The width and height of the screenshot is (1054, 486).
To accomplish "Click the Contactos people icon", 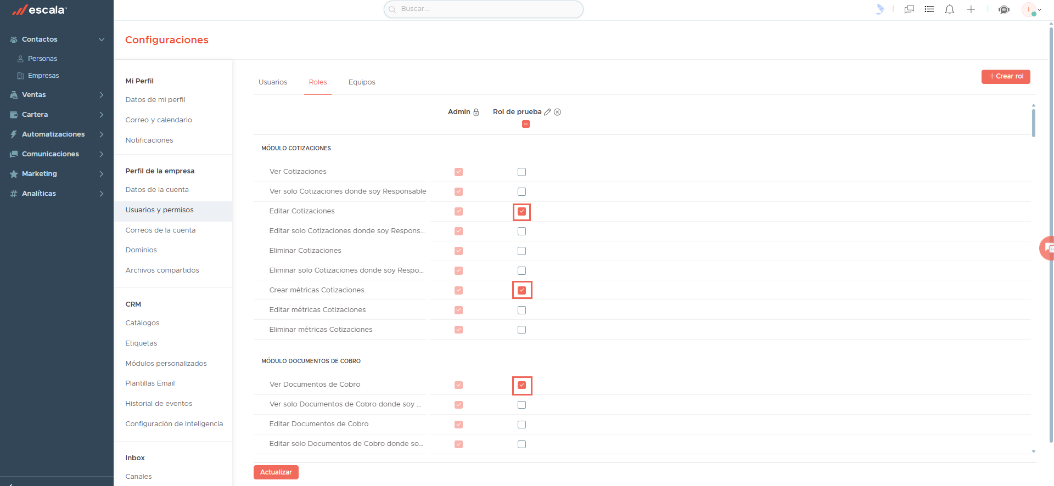I will (14, 39).
